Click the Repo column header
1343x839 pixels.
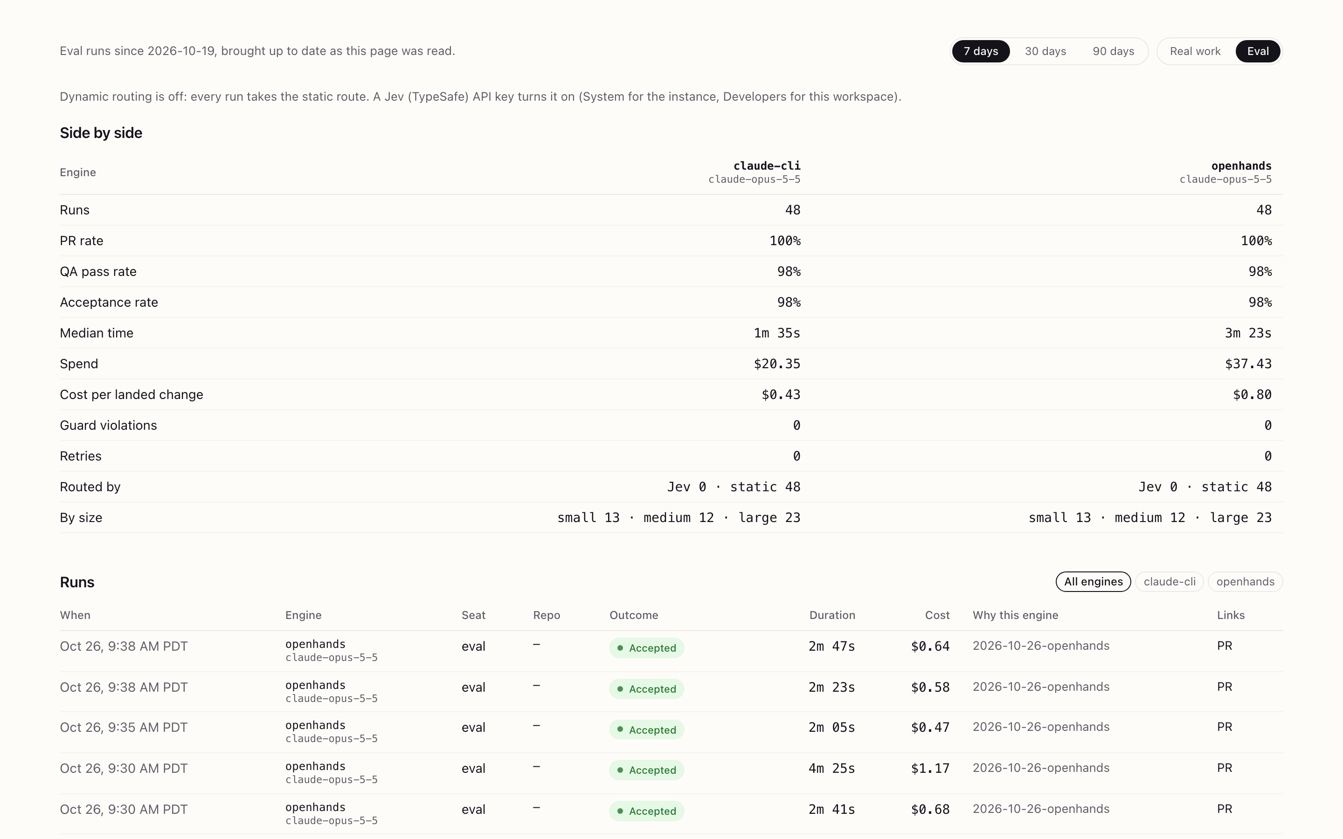547,615
